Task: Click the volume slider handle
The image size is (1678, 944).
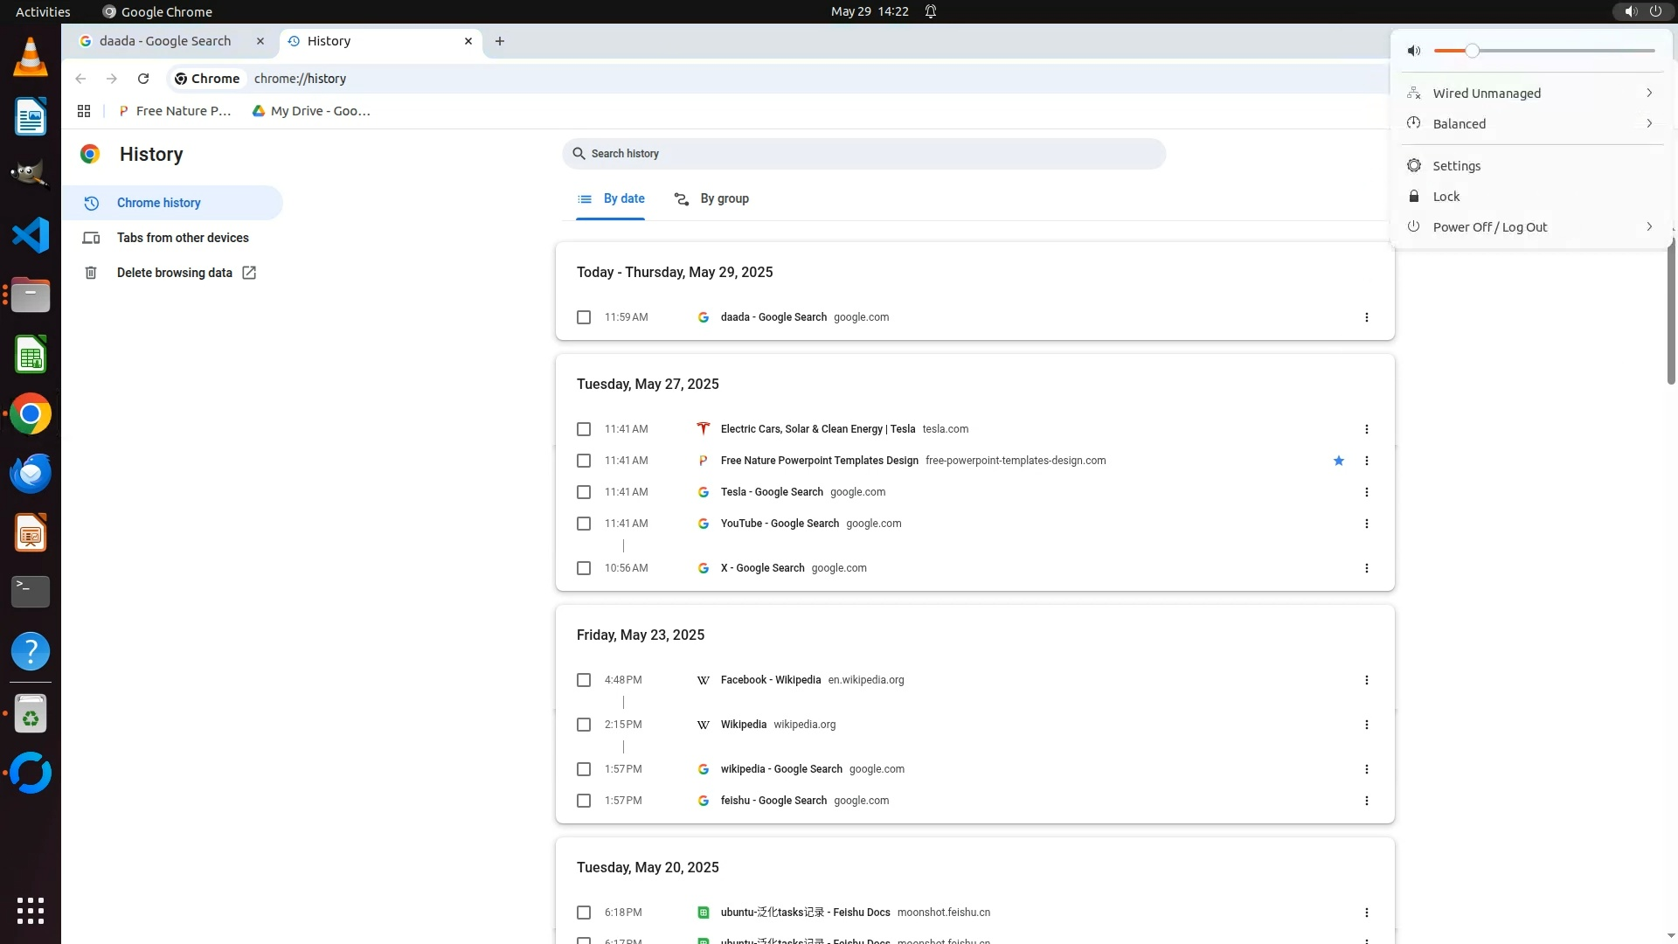Action: pos(1473,51)
